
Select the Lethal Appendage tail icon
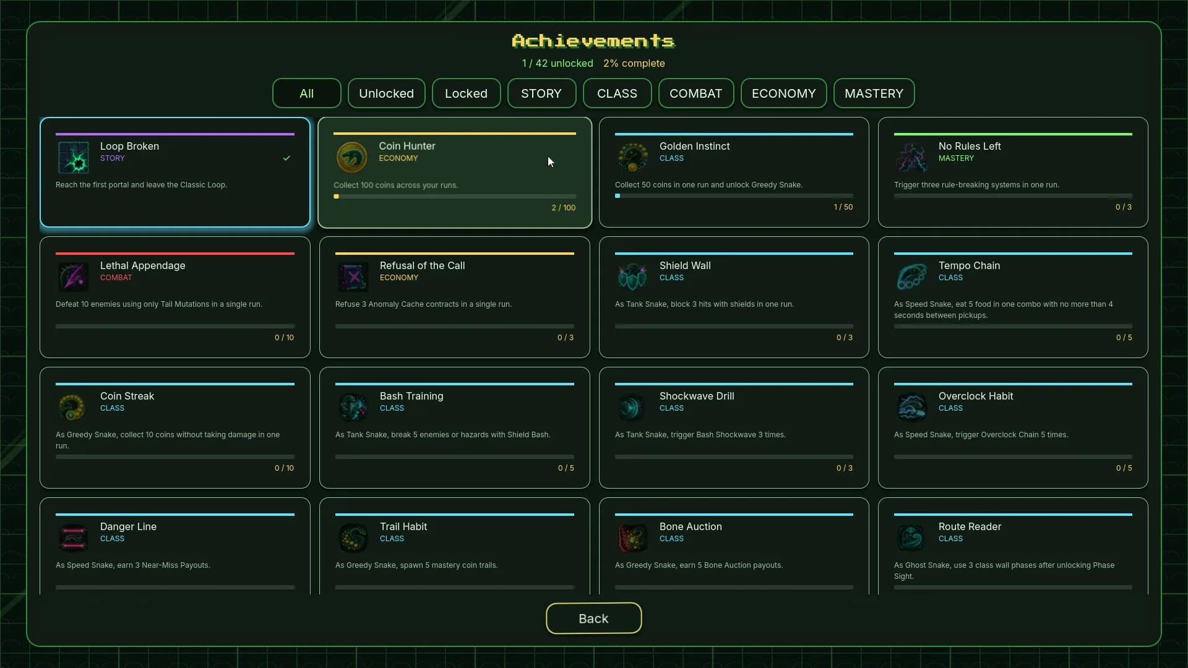[73, 276]
